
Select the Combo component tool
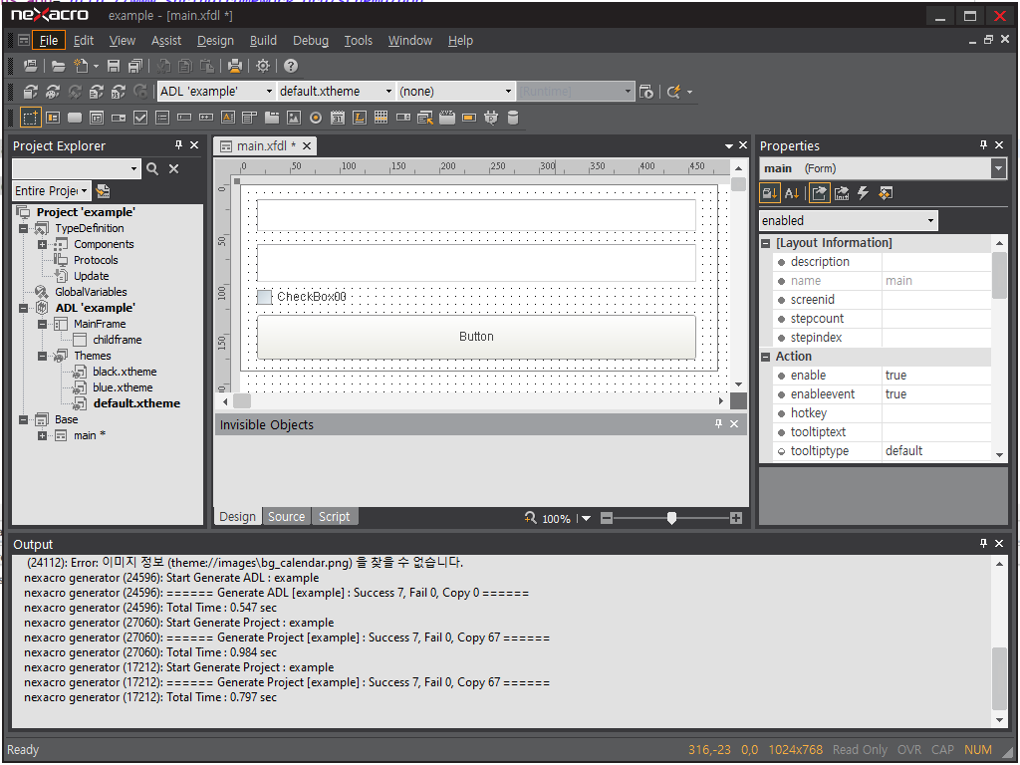click(119, 118)
